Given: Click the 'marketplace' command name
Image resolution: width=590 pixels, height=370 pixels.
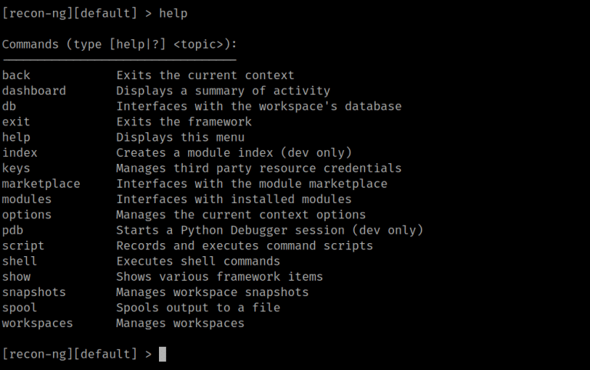Looking at the screenshot, I should [41, 184].
